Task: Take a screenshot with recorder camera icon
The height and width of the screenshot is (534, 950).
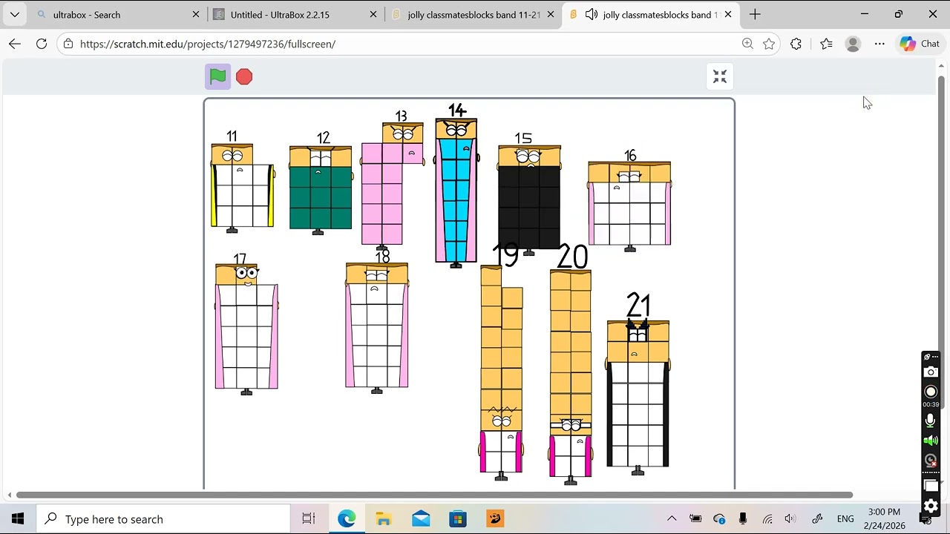Action: pos(931,372)
